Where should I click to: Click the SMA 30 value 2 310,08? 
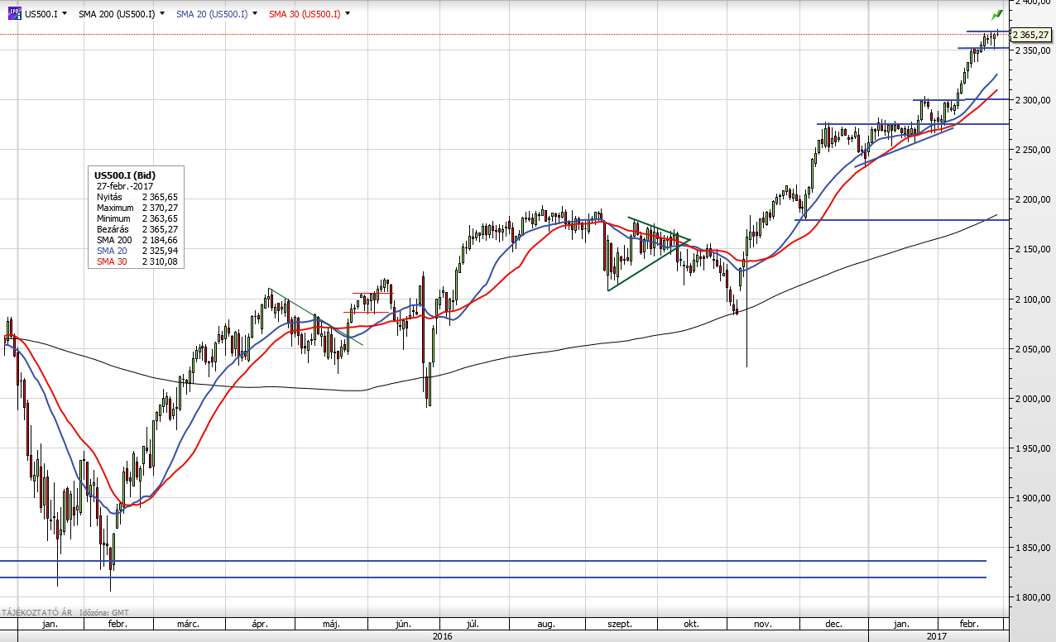tap(160, 261)
